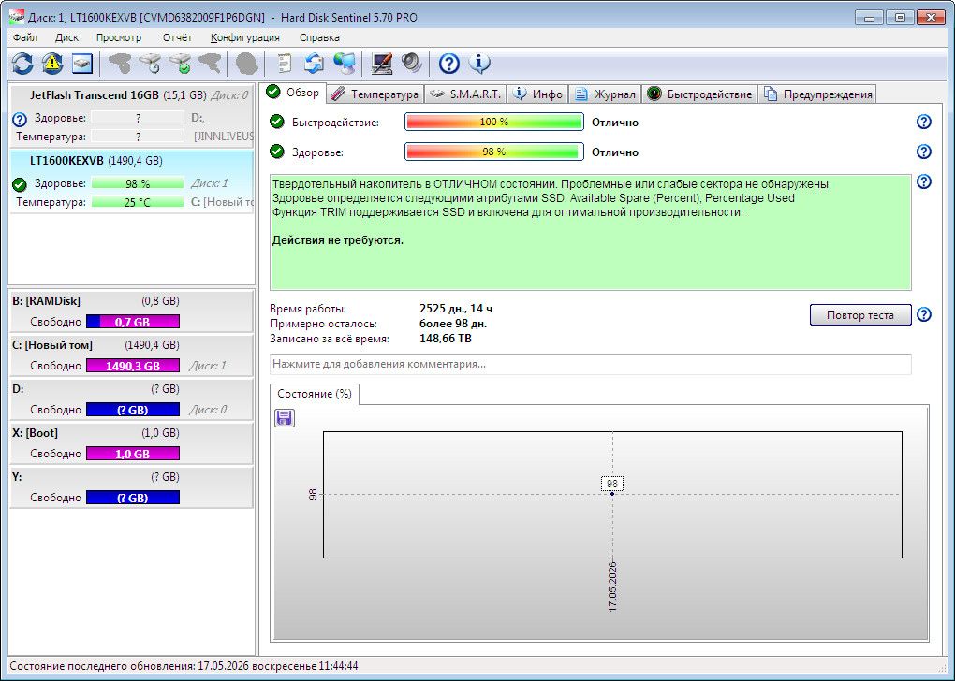Switch to the S.M.A.R.T. tab
Screen dimensions: 955x681
[x=465, y=94]
